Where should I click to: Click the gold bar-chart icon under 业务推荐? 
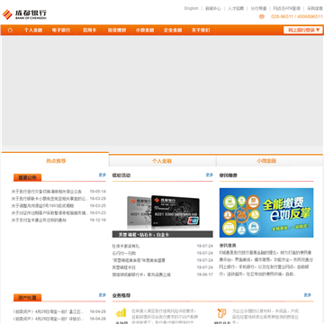click(121, 312)
